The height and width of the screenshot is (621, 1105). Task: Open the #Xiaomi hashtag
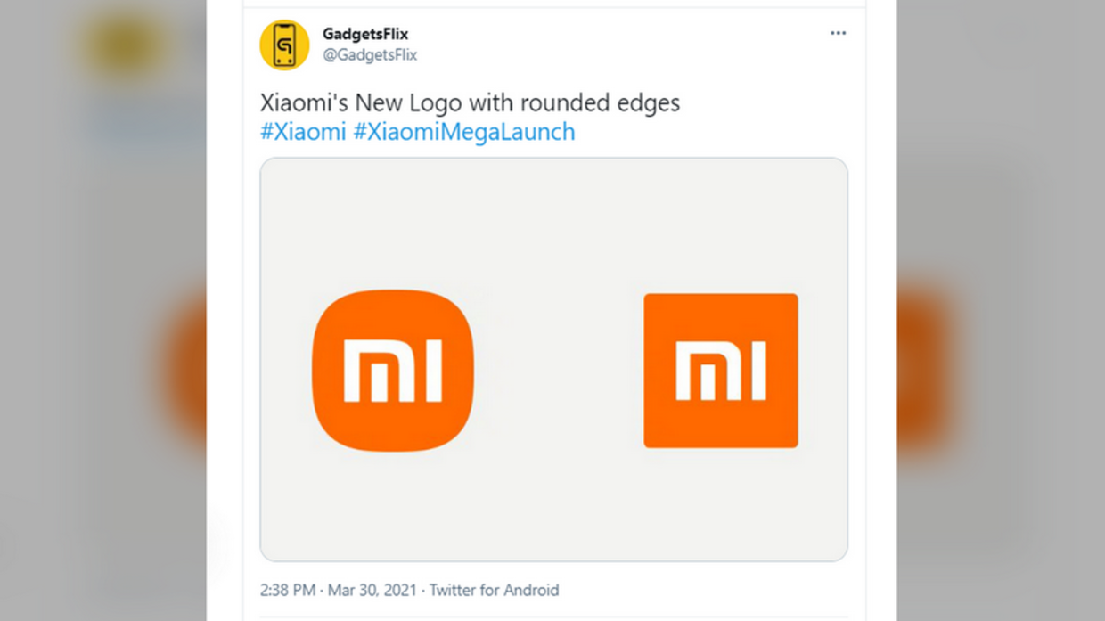[303, 132]
